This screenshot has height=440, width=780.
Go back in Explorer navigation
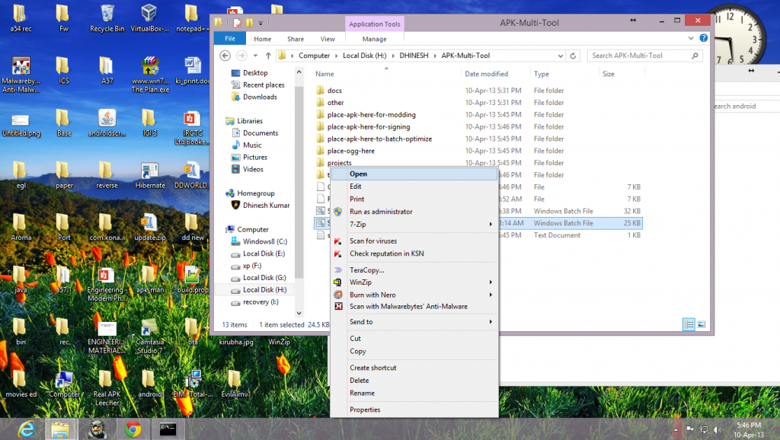[x=225, y=56]
